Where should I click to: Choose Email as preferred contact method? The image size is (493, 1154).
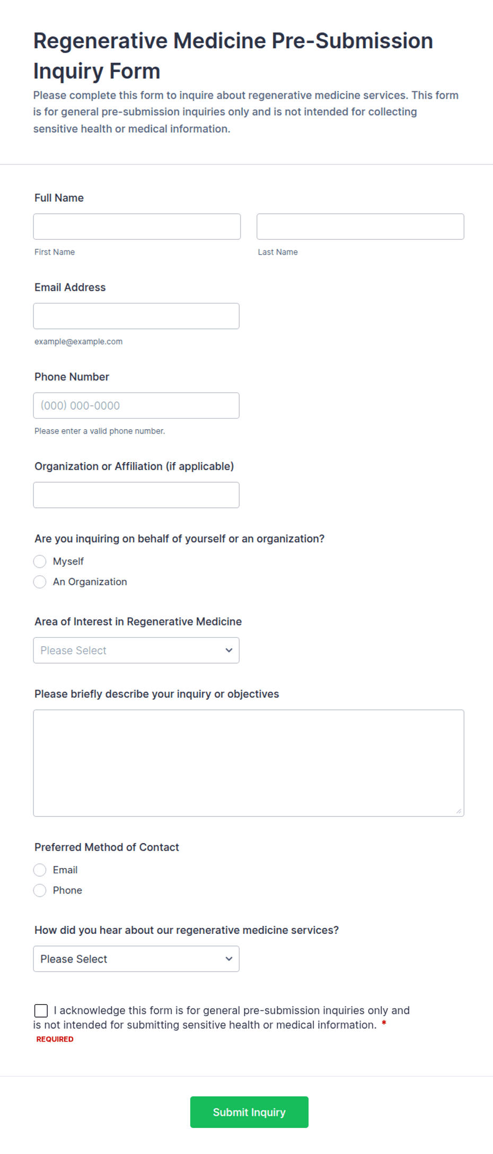click(x=40, y=870)
